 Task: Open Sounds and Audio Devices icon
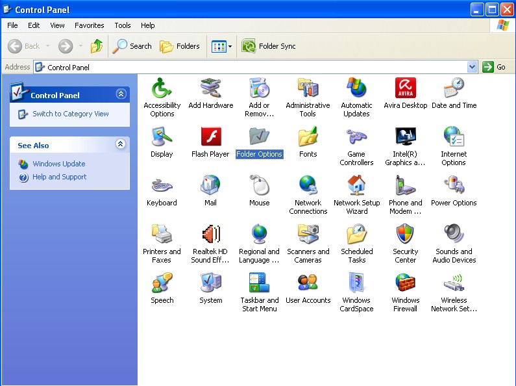coord(454,234)
